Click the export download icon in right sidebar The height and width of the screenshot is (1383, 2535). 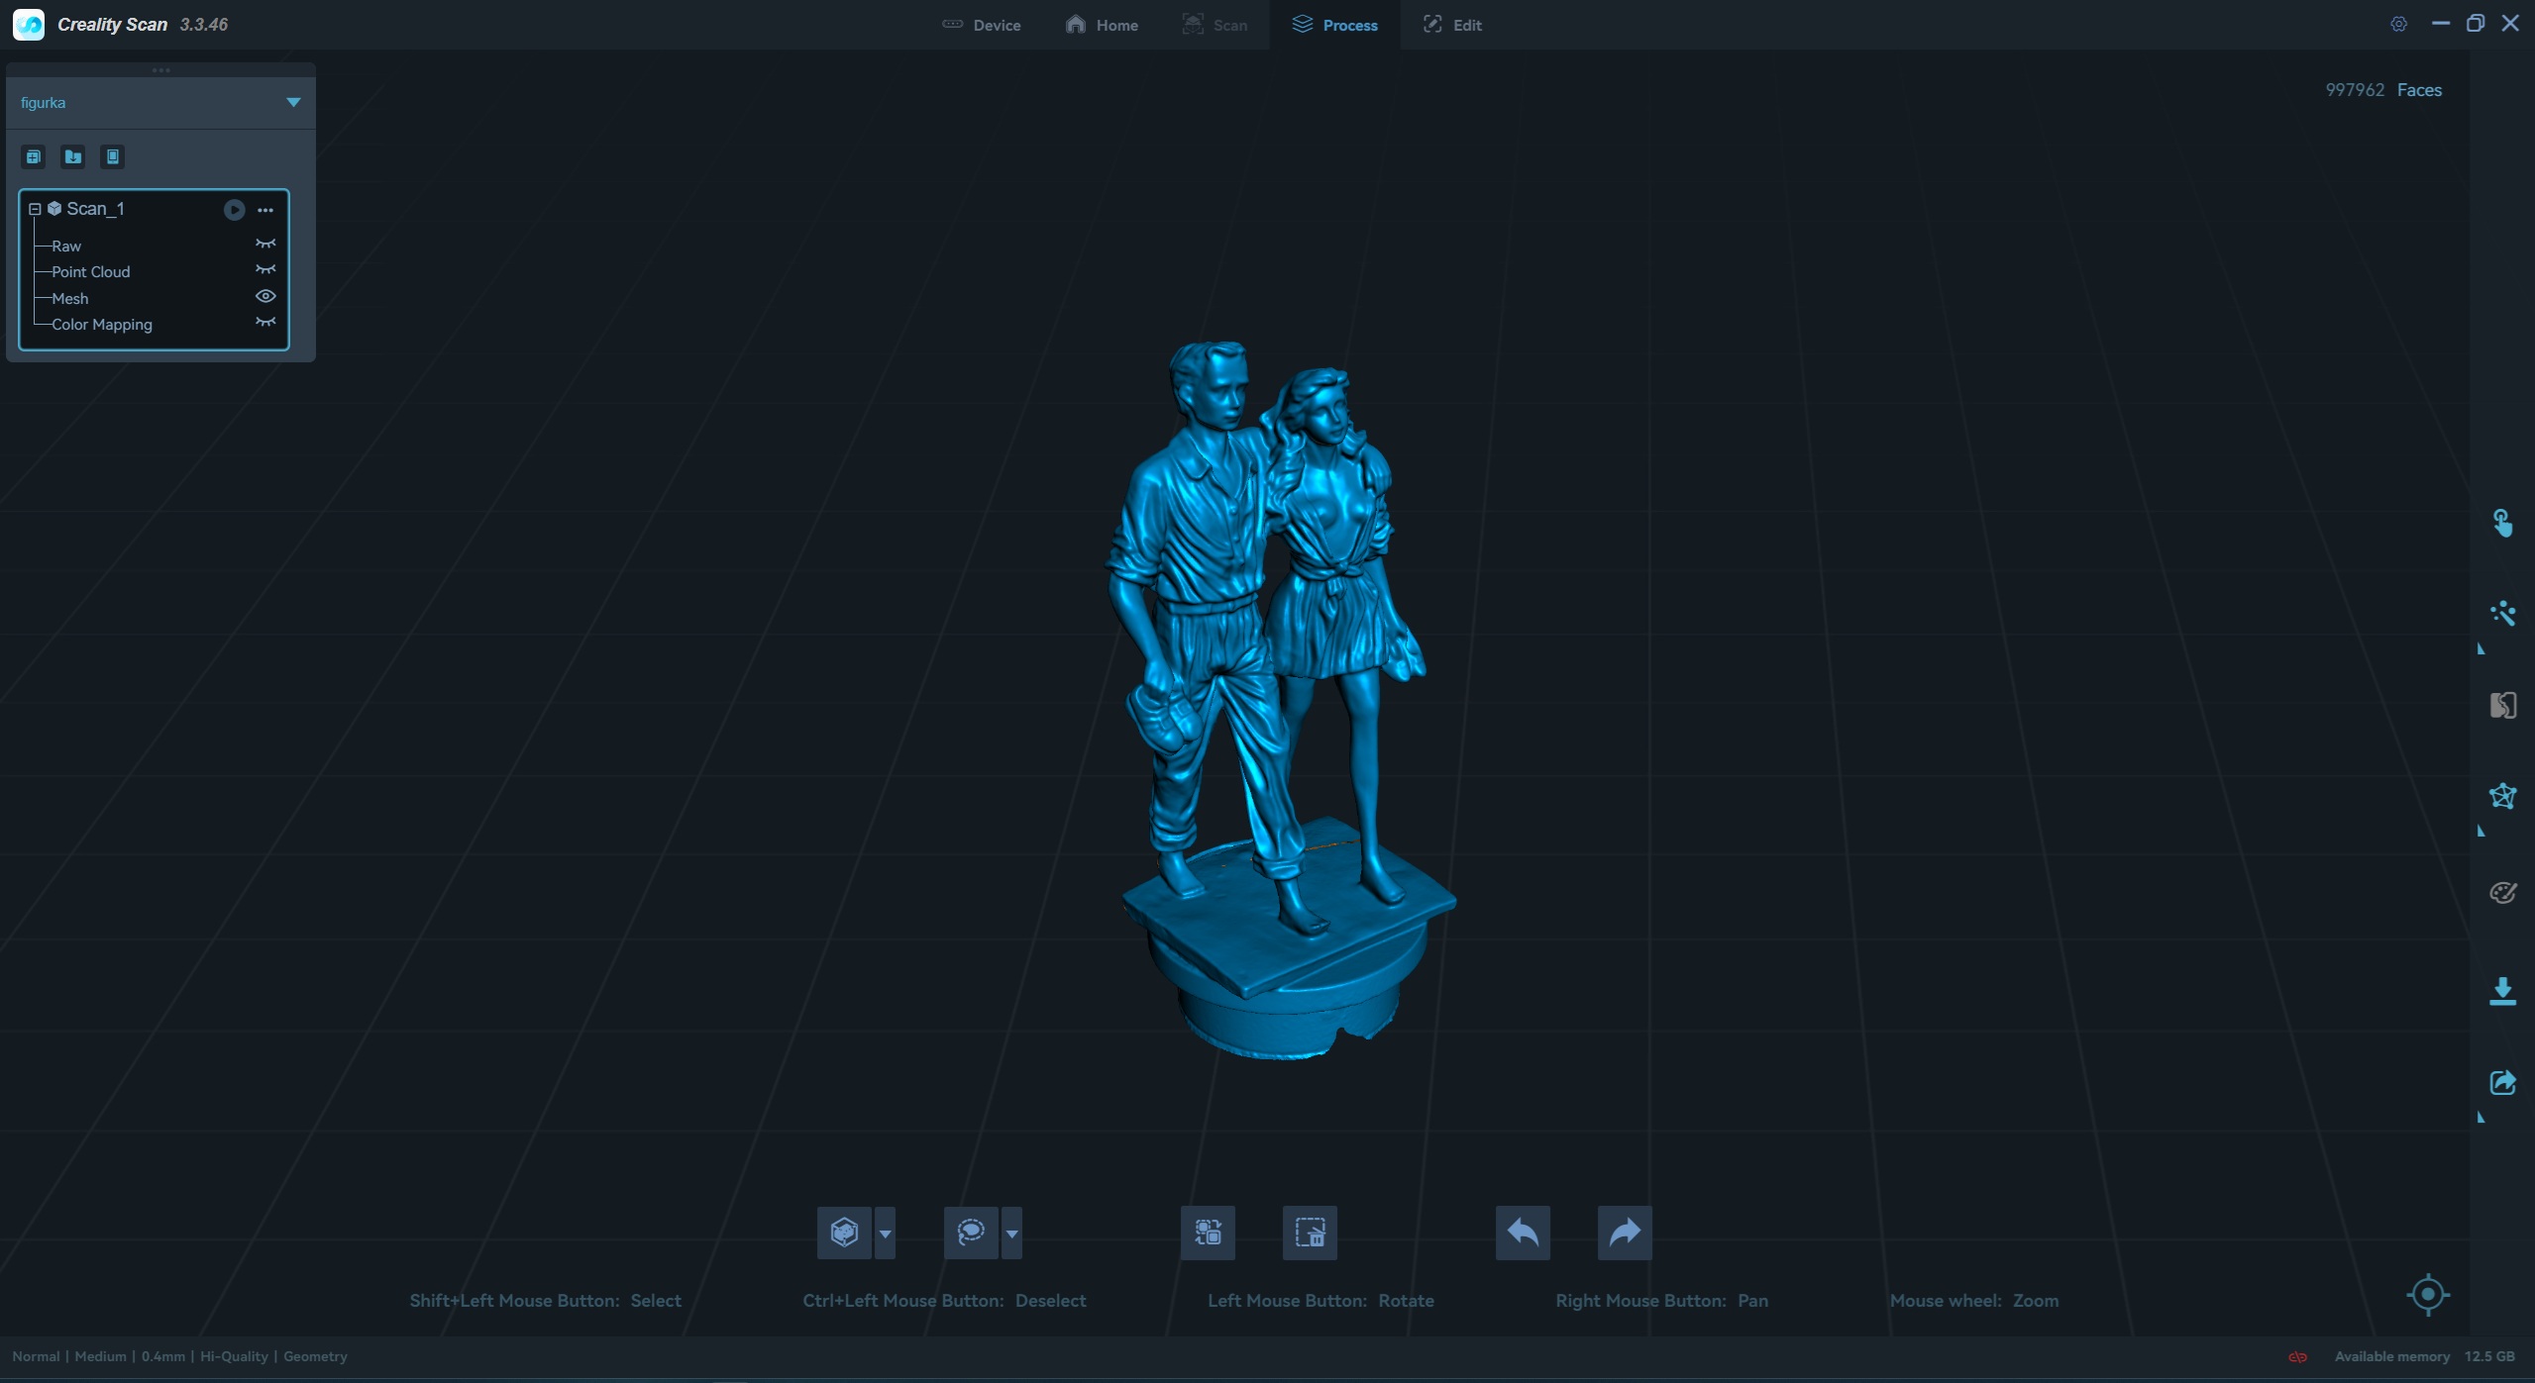pyautogui.click(x=2502, y=991)
